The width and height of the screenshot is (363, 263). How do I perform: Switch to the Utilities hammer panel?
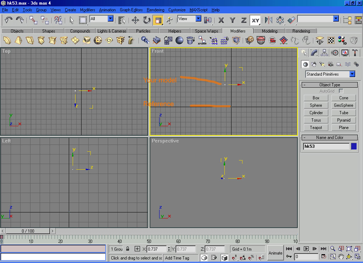[x=355, y=53]
